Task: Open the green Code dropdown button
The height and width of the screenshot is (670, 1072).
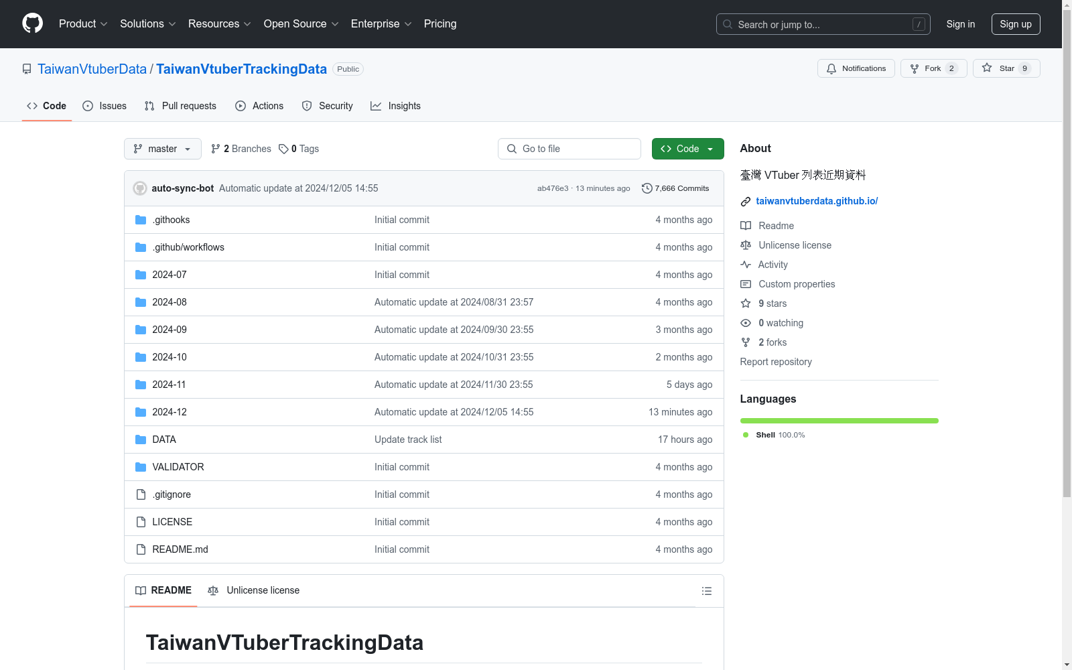Action: point(687,149)
